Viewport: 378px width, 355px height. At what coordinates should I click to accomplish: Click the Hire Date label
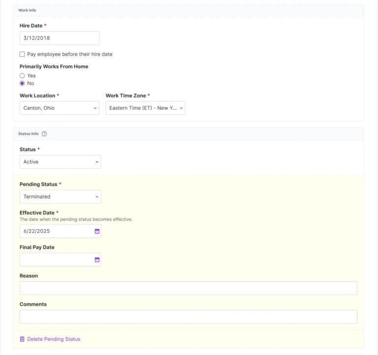tap(31, 26)
